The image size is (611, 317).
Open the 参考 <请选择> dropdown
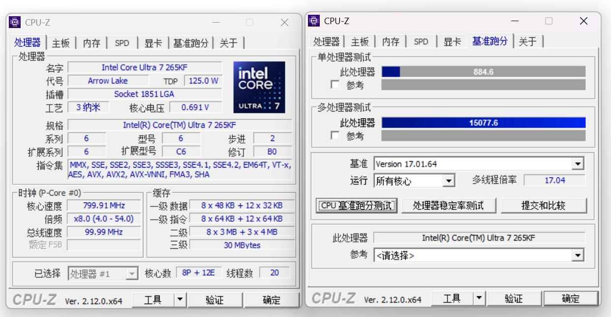(578, 255)
